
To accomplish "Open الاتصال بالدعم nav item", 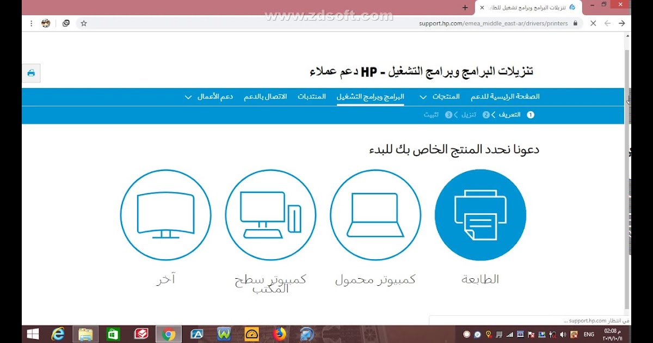I will tap(265, 96).
